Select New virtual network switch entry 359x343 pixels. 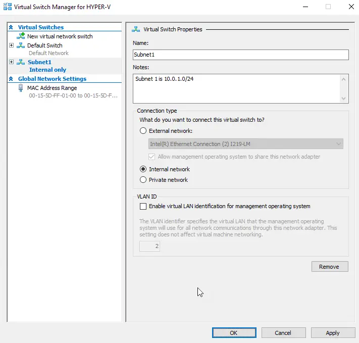[60, 36]
